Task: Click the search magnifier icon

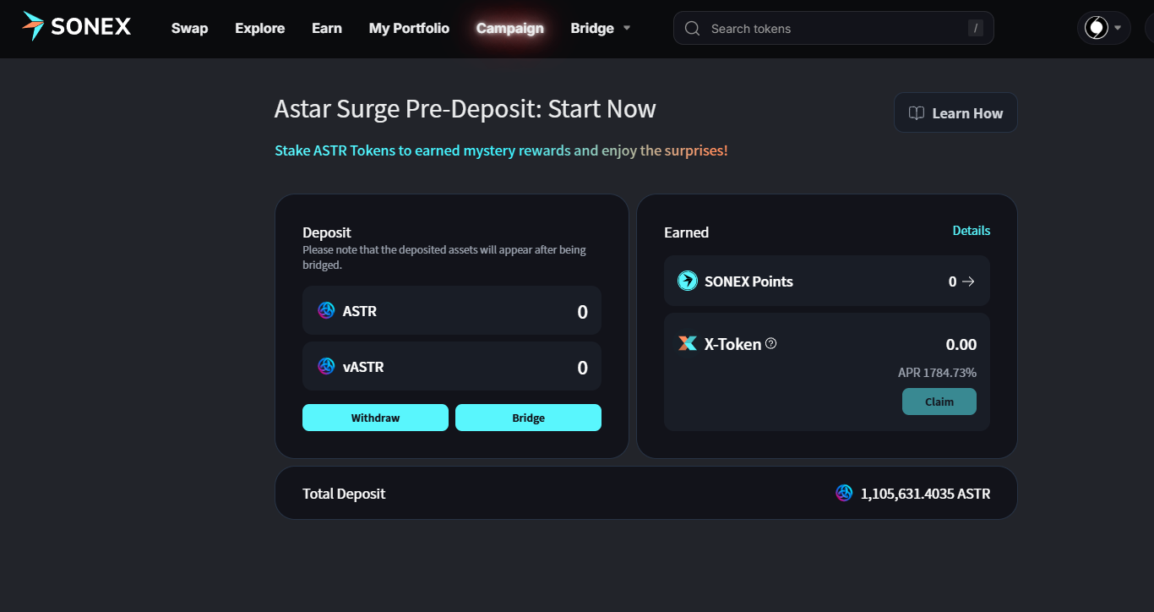Action: 693,29
